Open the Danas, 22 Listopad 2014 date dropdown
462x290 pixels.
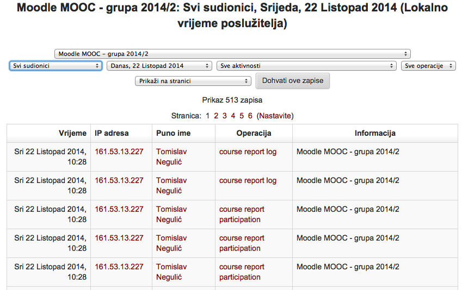[159, 66]
